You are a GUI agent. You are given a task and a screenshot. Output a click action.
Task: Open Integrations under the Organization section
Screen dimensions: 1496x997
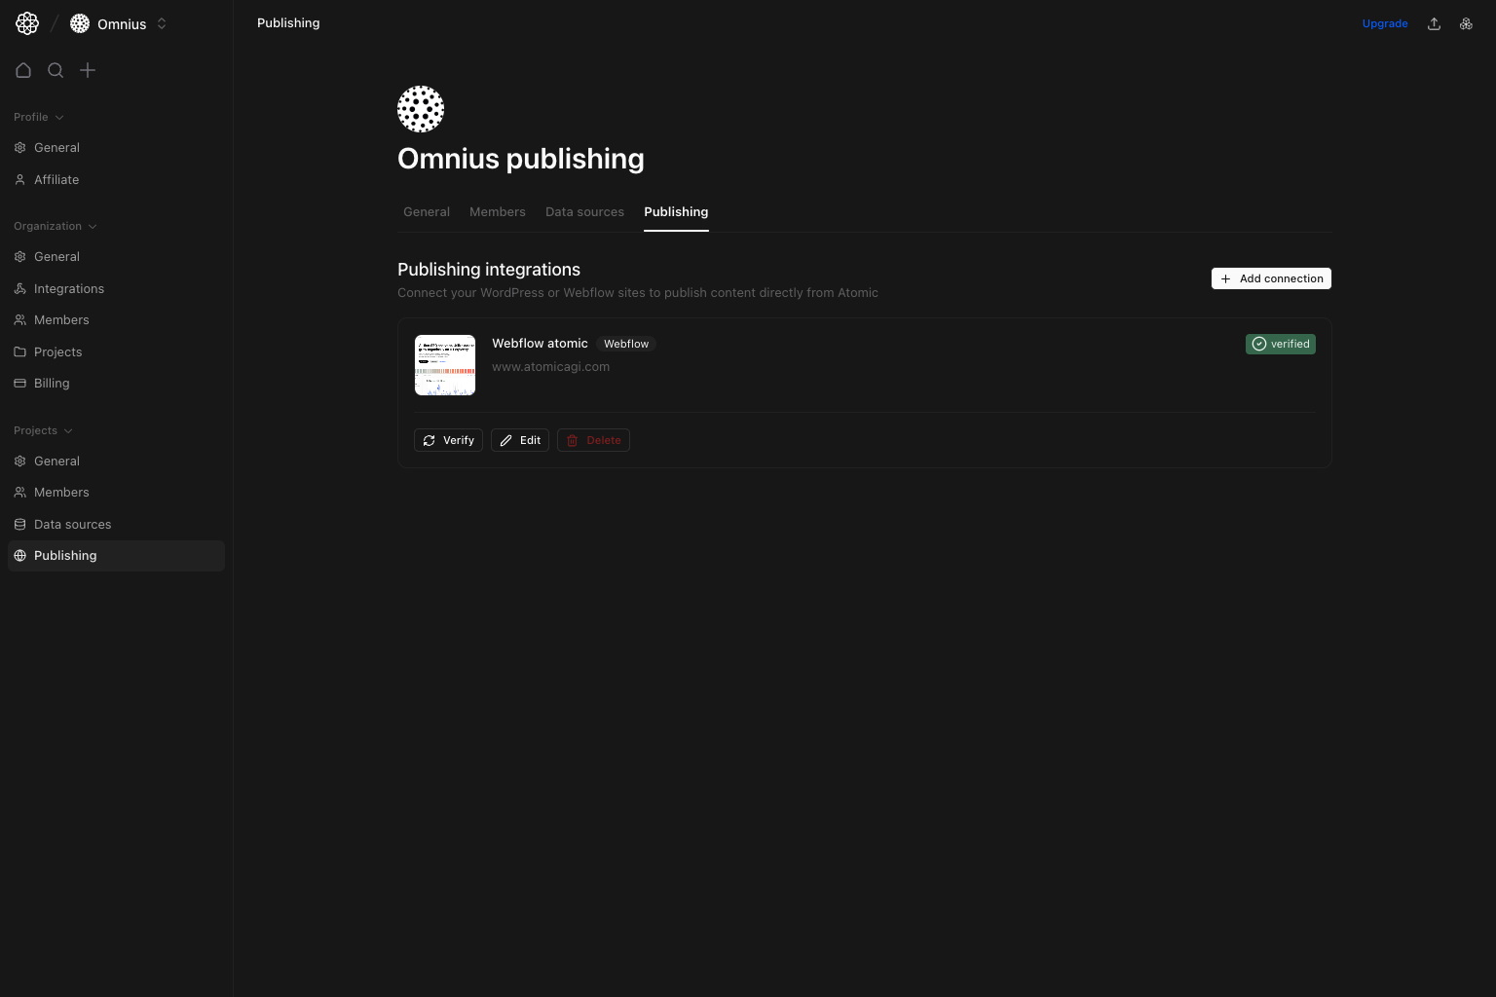tap(68, 288)
